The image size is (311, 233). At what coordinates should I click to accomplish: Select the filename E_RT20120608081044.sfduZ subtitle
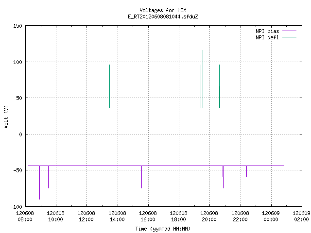click(163, 17)
